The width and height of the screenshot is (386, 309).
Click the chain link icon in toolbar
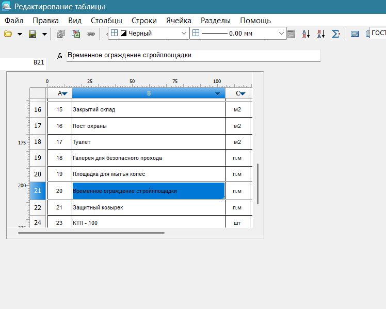91,34
